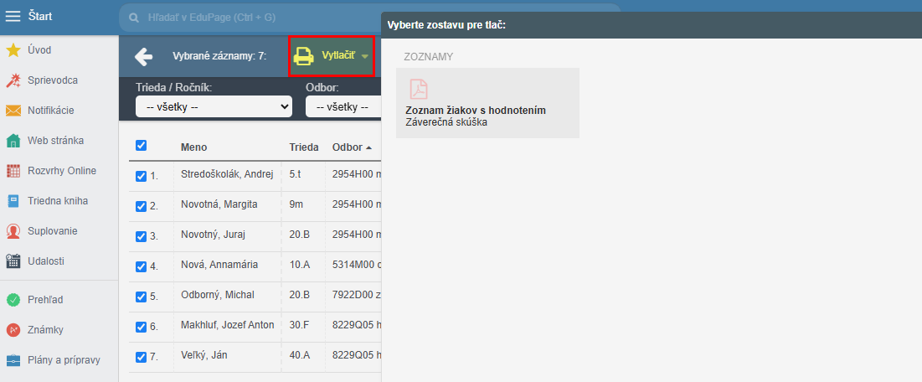The image size is (922, 382).
Task: Click class cell 30.F
Action: tap(299, 325)
